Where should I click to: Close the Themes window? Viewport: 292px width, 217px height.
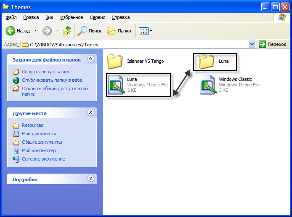pyautogui.click(x=285, y=7)
